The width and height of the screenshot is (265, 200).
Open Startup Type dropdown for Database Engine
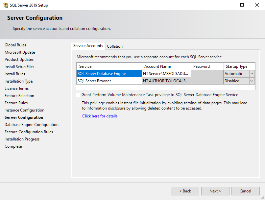(x=252, y=74)
